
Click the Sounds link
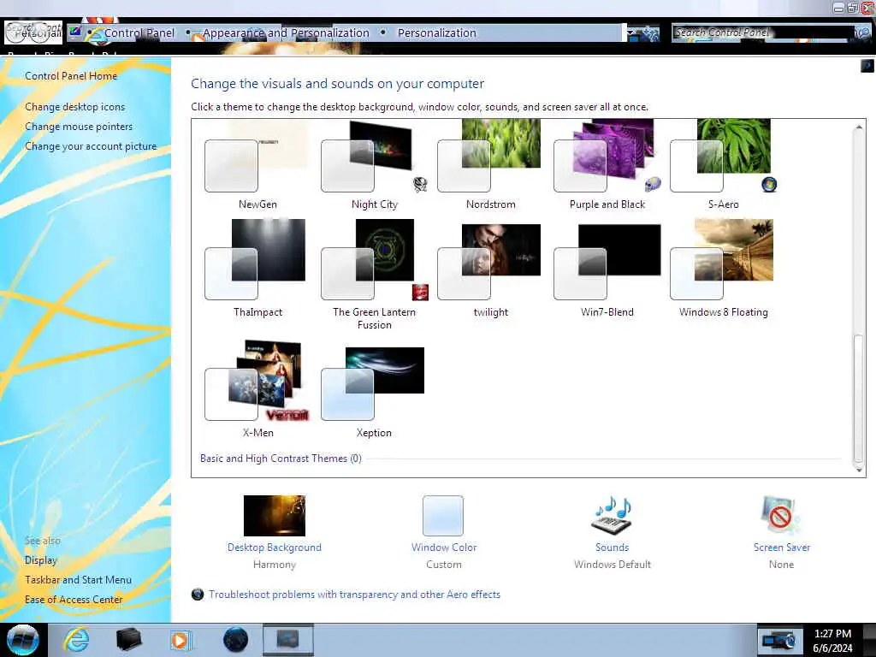point(613,547)
